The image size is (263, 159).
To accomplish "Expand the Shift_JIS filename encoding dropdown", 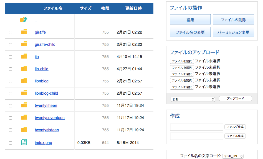I will pyautogui.click(x=233, y=156).
